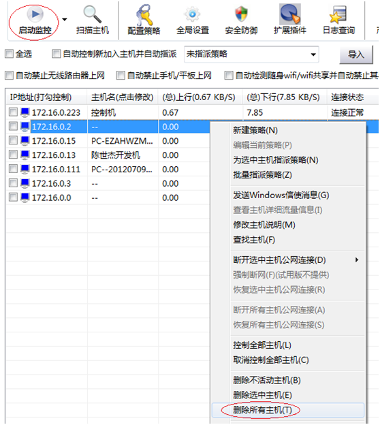The height and width of the screenshot is (425, 380).
Task: Click the 启动监控 play icon
Action: point(35,14)
